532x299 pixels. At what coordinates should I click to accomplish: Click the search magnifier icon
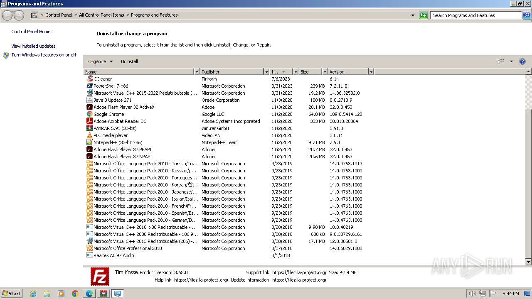click(527, 15)
